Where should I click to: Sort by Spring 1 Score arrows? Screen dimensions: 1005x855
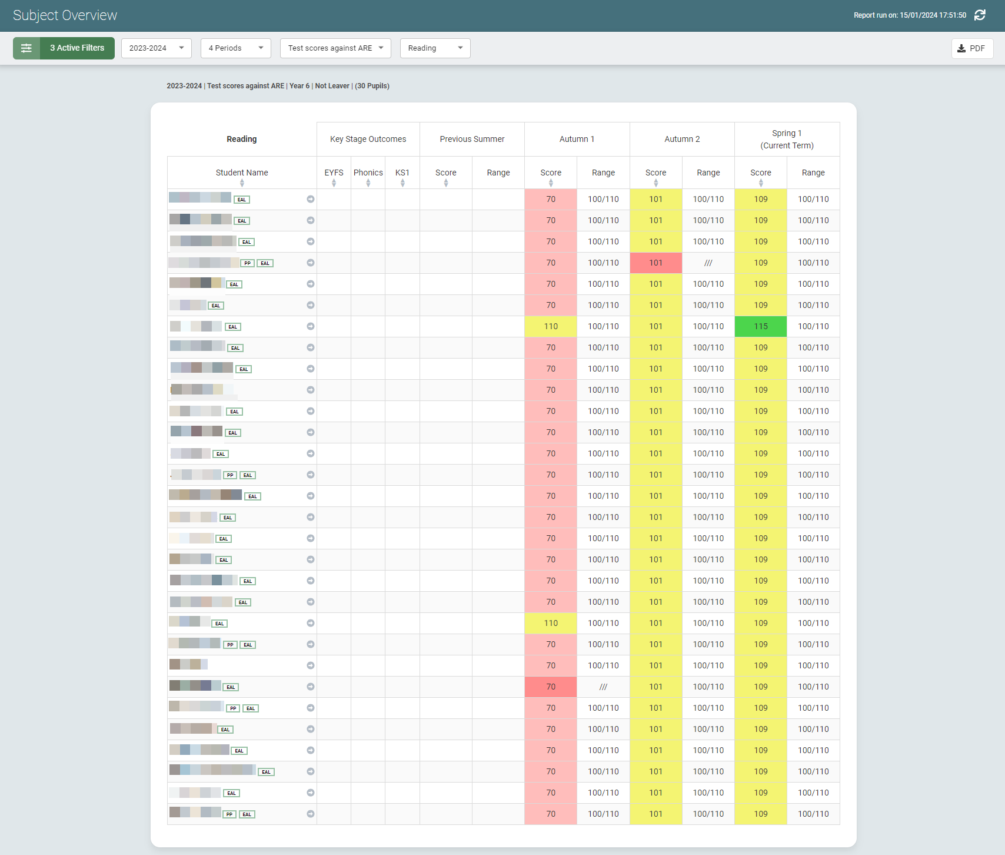[761, 183]
